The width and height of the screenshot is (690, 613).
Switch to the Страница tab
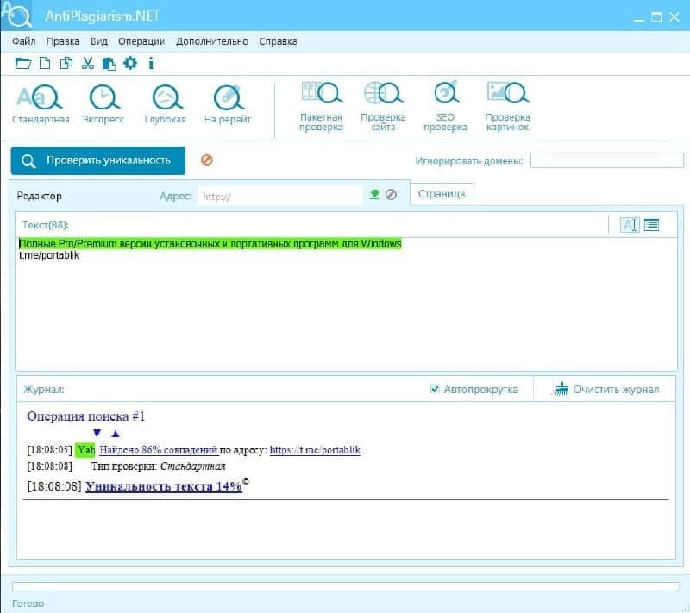click(x=442, y=194)
